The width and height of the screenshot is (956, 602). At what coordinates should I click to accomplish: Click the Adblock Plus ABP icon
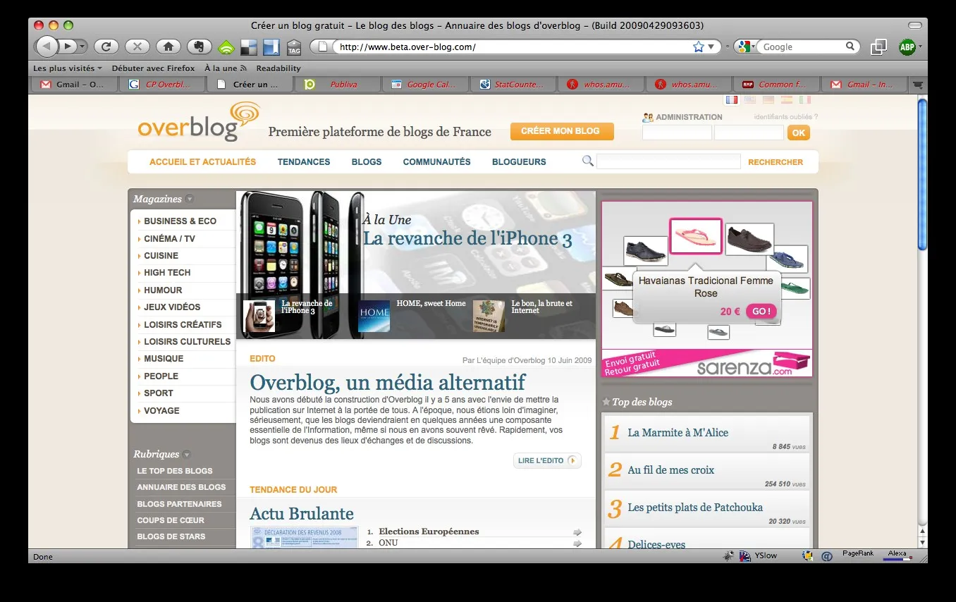pos(907,47)
